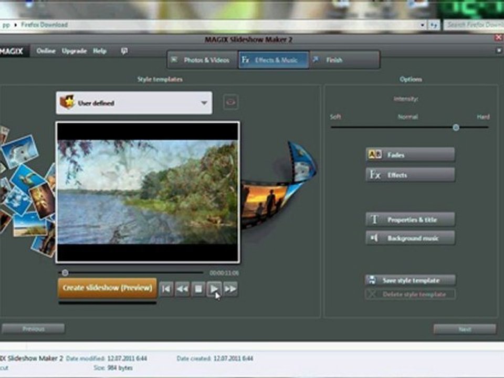The width and height of the screenshot is (504, 378).
Task: Save style template
Action: [410, 280]
